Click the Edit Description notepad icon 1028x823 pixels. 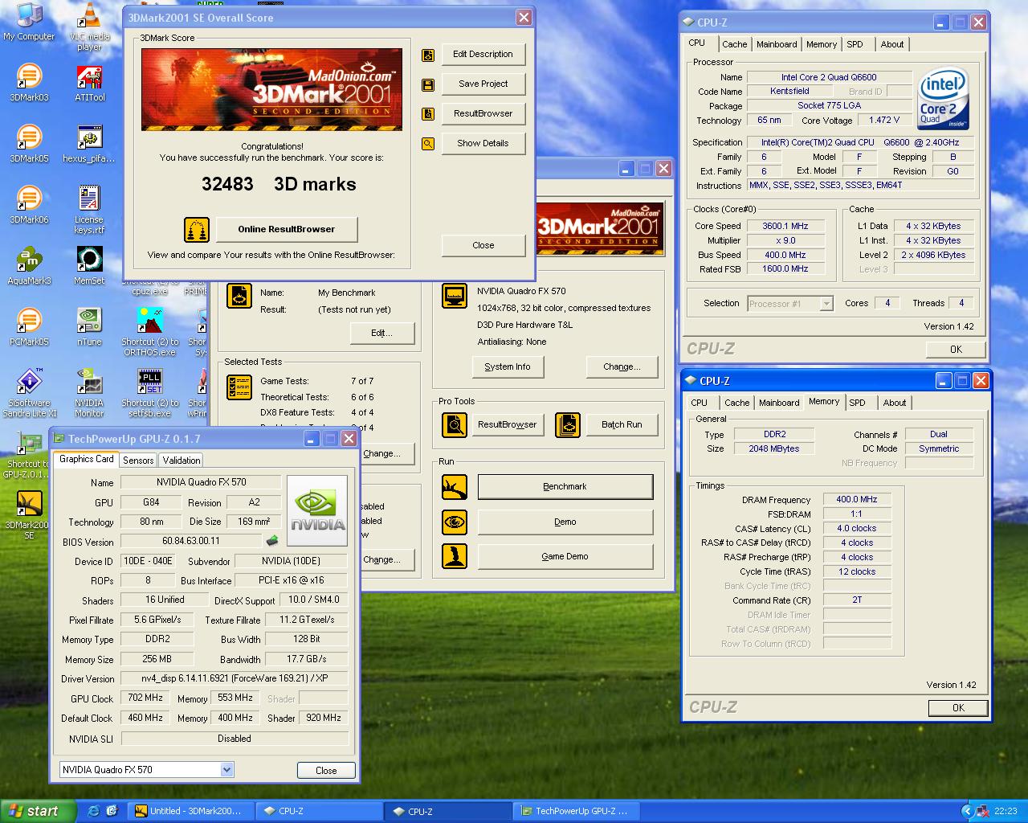[x=428, y=55]
